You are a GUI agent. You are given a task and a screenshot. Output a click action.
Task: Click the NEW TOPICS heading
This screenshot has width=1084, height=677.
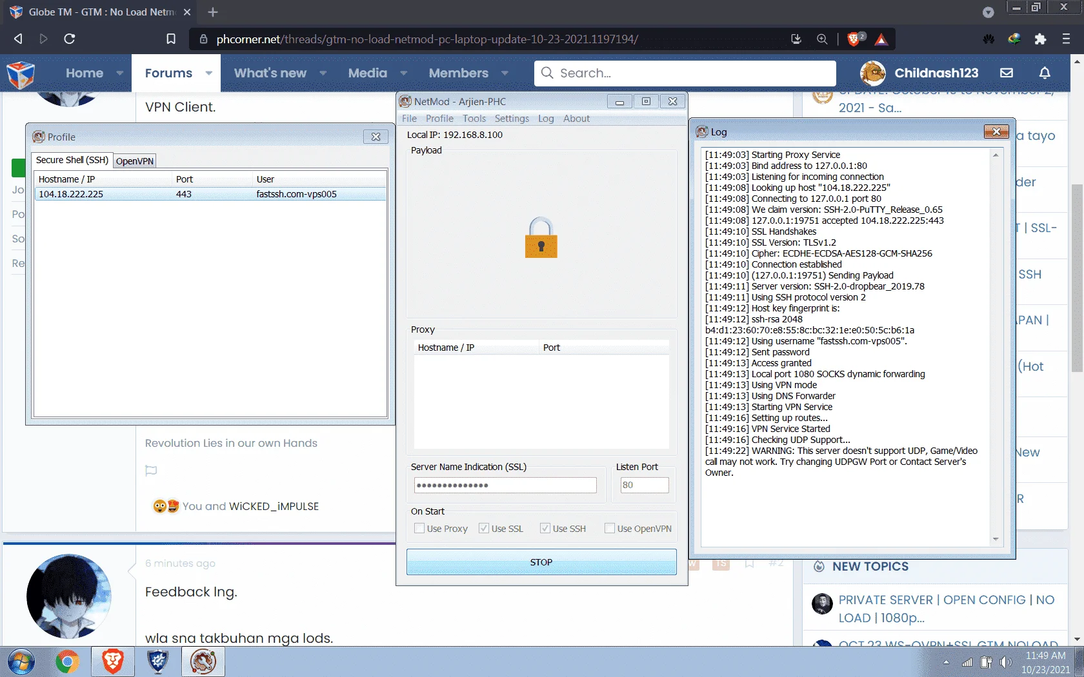coord(870,566)
